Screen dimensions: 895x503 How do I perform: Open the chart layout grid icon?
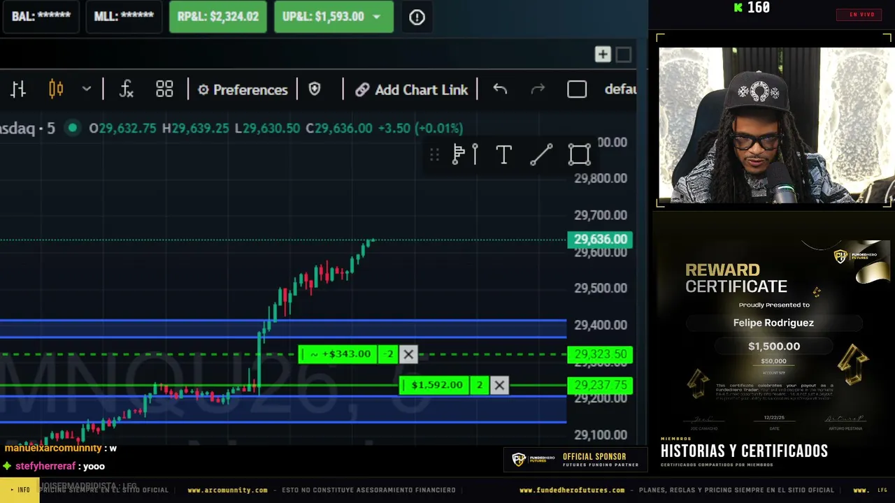pyautogui.click(x=164, y=89)
